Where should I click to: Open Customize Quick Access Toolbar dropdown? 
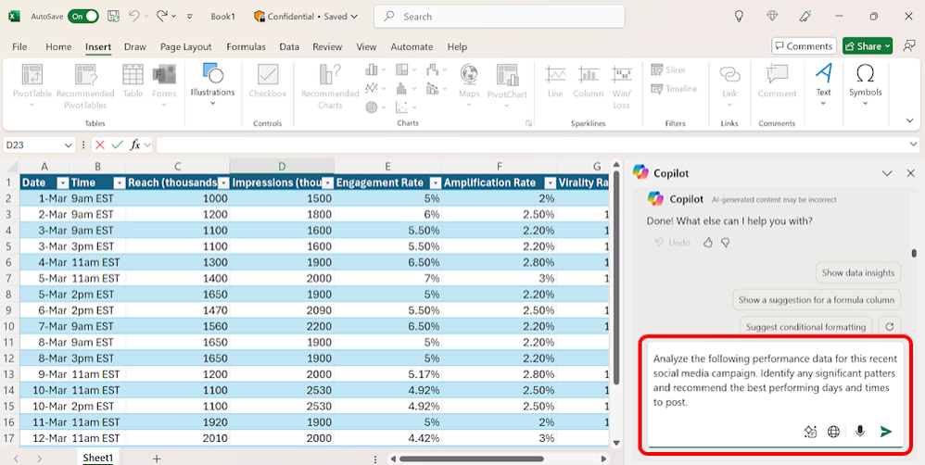pyautogui.click(x=189, y=17)
